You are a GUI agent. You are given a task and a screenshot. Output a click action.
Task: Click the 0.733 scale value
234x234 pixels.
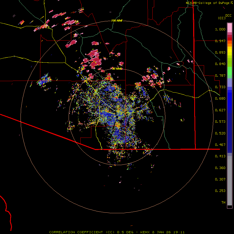[x=220, y=87]
